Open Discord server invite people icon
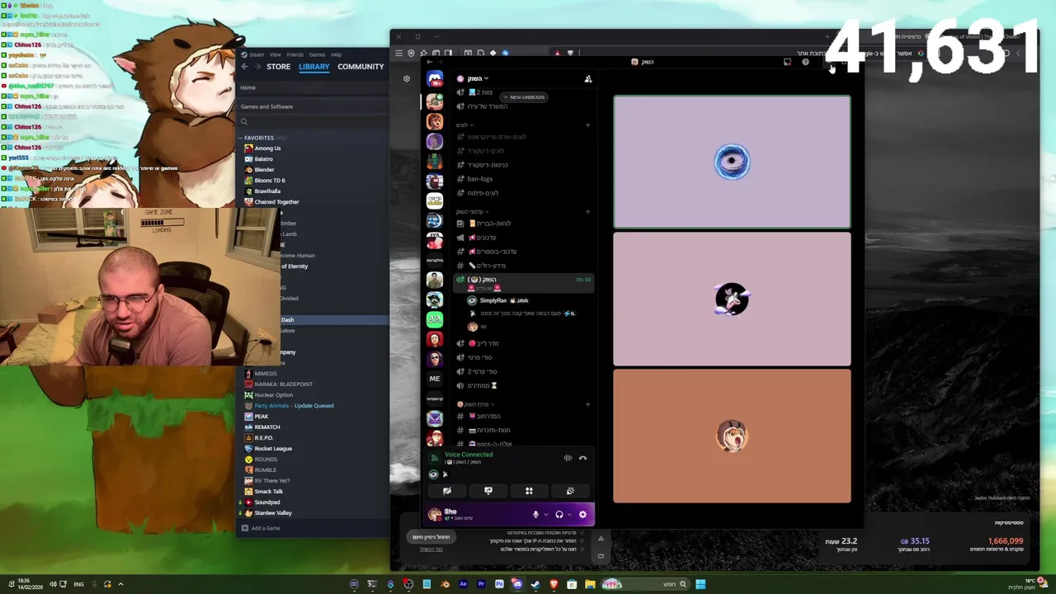 pos(588,79)
